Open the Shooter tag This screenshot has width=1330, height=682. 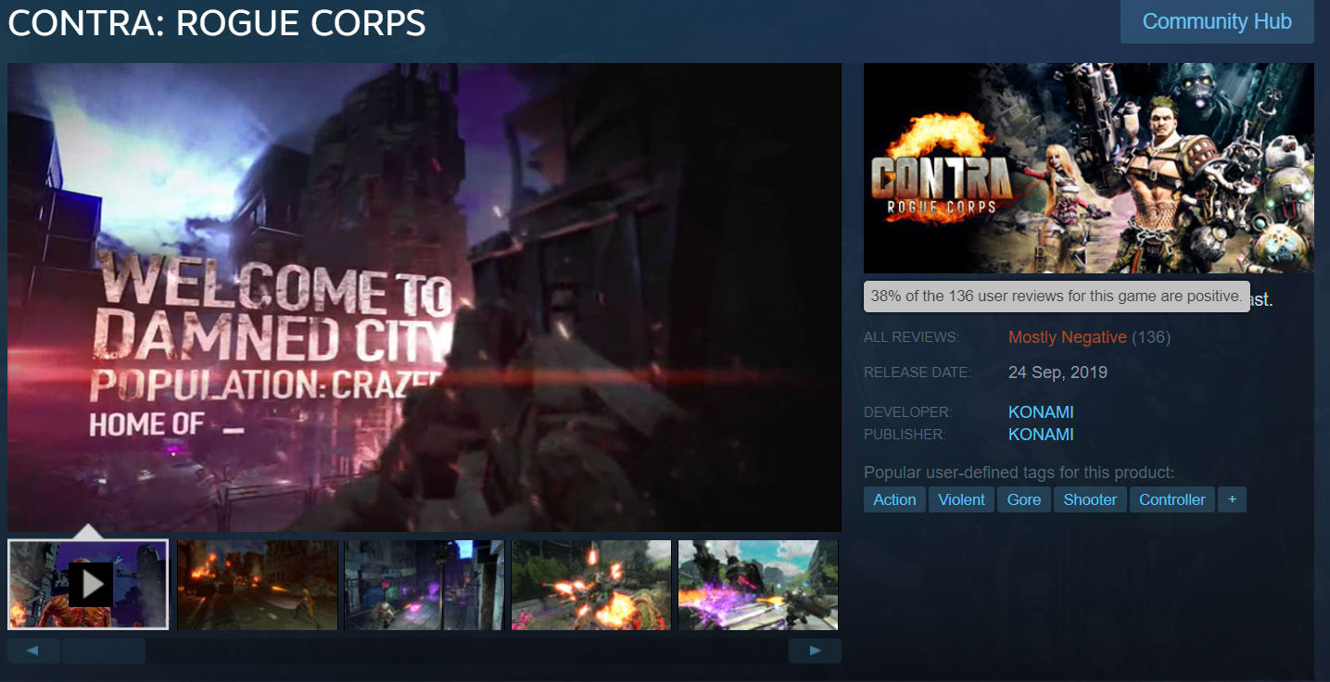1090,499
